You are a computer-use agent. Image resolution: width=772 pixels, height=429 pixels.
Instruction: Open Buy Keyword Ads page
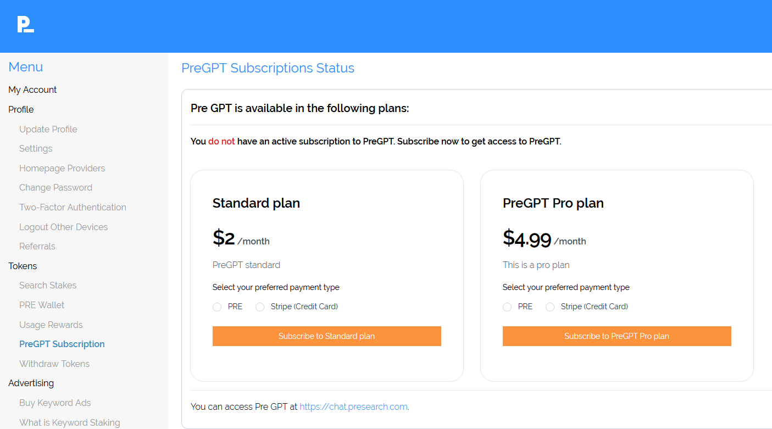pyautogui.click(x=55, y=403)
